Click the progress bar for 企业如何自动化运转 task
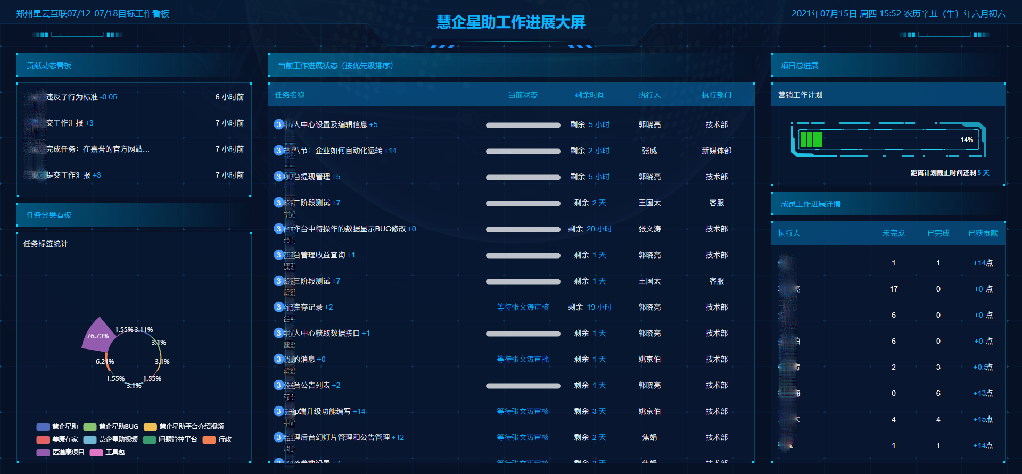The height and width of the screenshot is (474, 1022). tap(523, 151)
